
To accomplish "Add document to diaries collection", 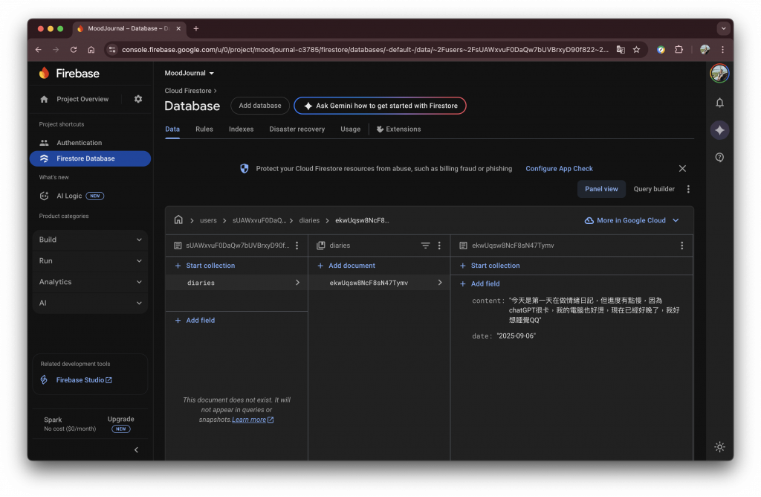I will pos(346,266).
